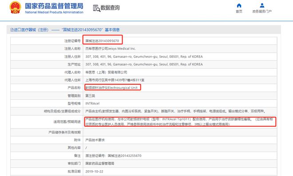The width and height of the screenshot is (293, 176).
Task: Click the 管理类别 row label
Action: pyautogui.click(x=74, y=96)
